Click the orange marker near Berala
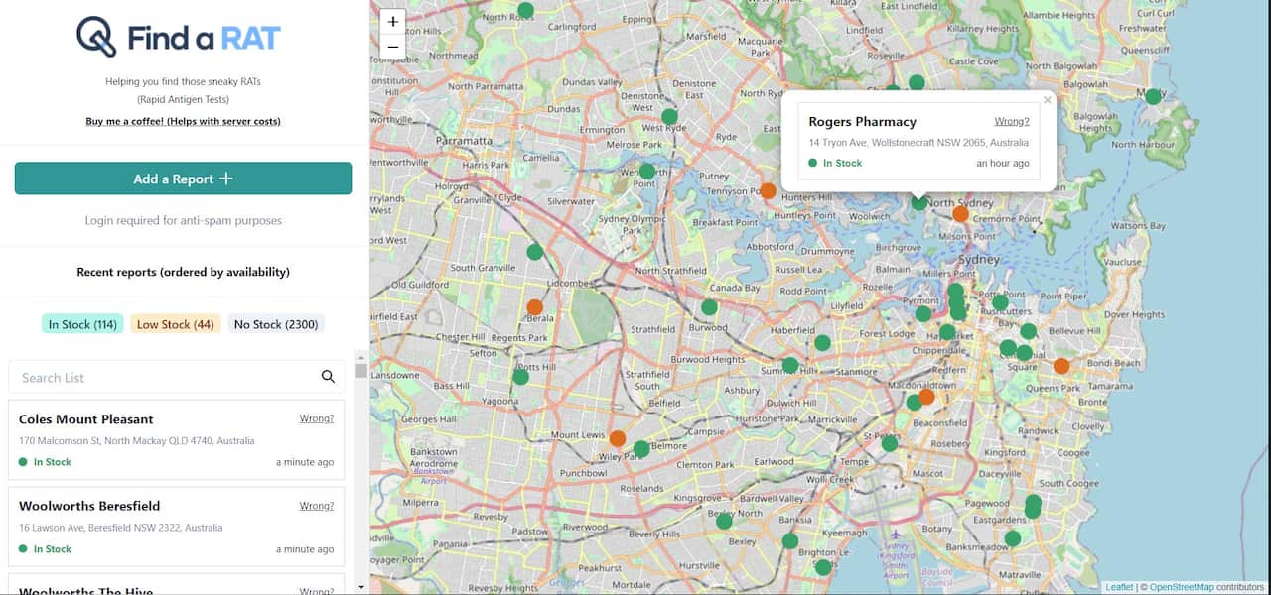This screenshot has width=1271, height=595. 535,307
